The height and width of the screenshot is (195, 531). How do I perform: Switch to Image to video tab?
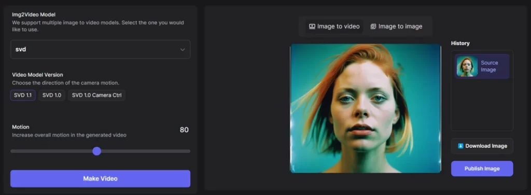click(334, 26)
